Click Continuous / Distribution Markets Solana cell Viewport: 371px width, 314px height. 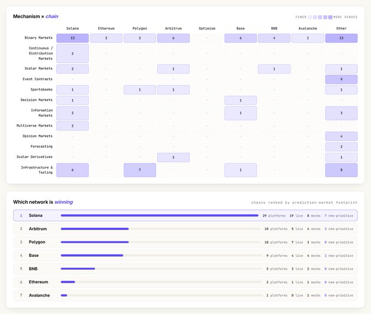click(73, 53)
